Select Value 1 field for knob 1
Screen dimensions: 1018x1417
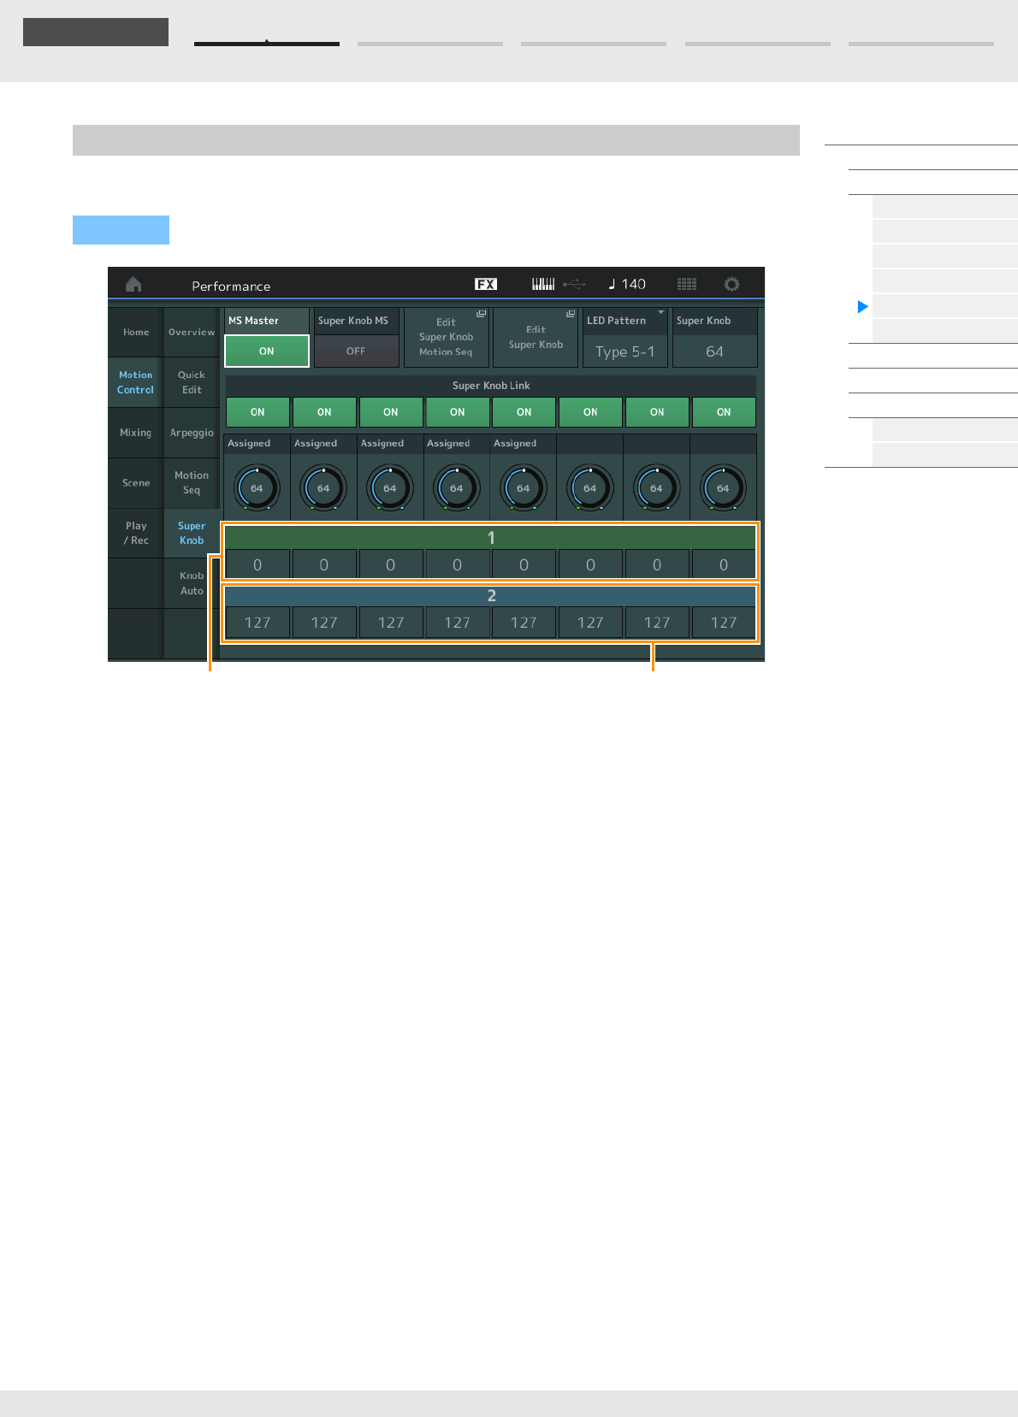(x=257, y=564)
